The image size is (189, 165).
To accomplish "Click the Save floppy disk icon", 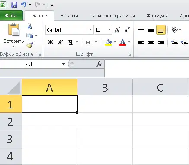I will pyautogui.click(x=14, y=5).
